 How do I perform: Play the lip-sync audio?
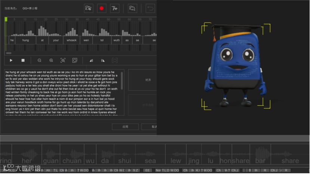pyautogui.click(x=11, y=60)
